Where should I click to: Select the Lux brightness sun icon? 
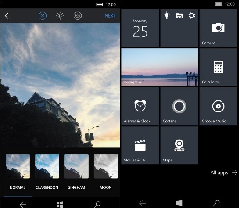(x=60, y=16)
